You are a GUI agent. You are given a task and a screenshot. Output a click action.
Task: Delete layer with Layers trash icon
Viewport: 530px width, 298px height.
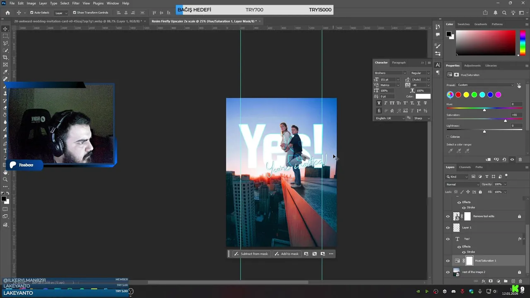click(520, 281)
